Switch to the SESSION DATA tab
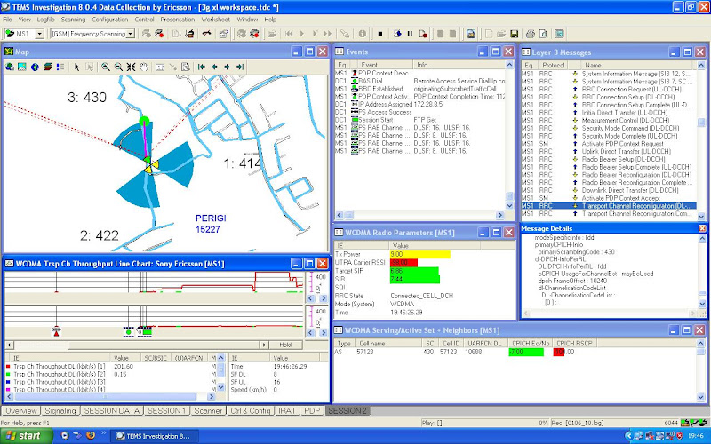 pyautogui.click(x=112, y=410)
